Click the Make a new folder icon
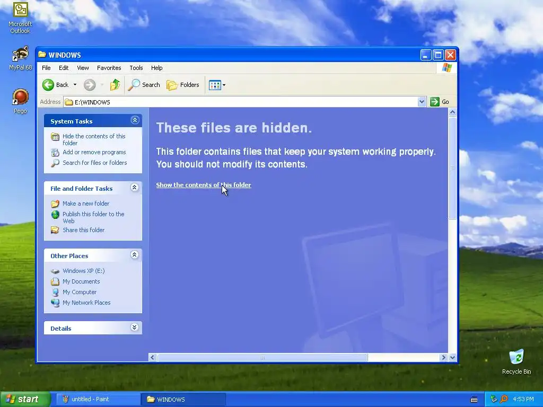543x407 pixels. [55, 204]
